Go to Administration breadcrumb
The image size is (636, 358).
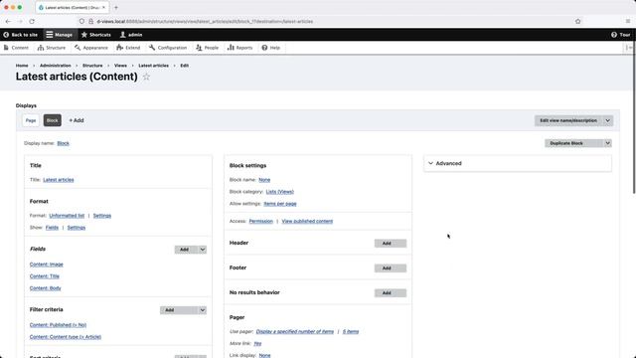click(56, 66)
